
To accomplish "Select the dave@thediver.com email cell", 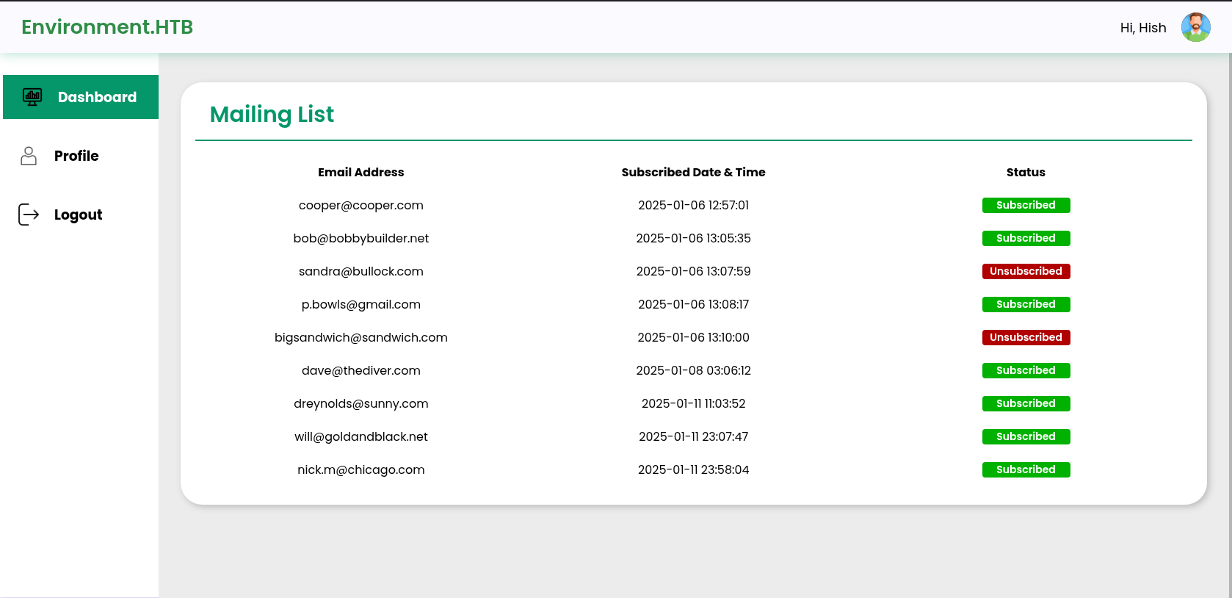I will 361,370.
